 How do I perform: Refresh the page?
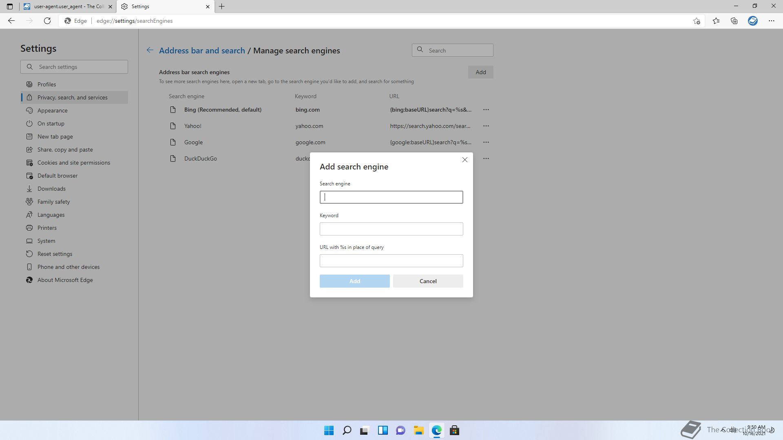(47, 21)
